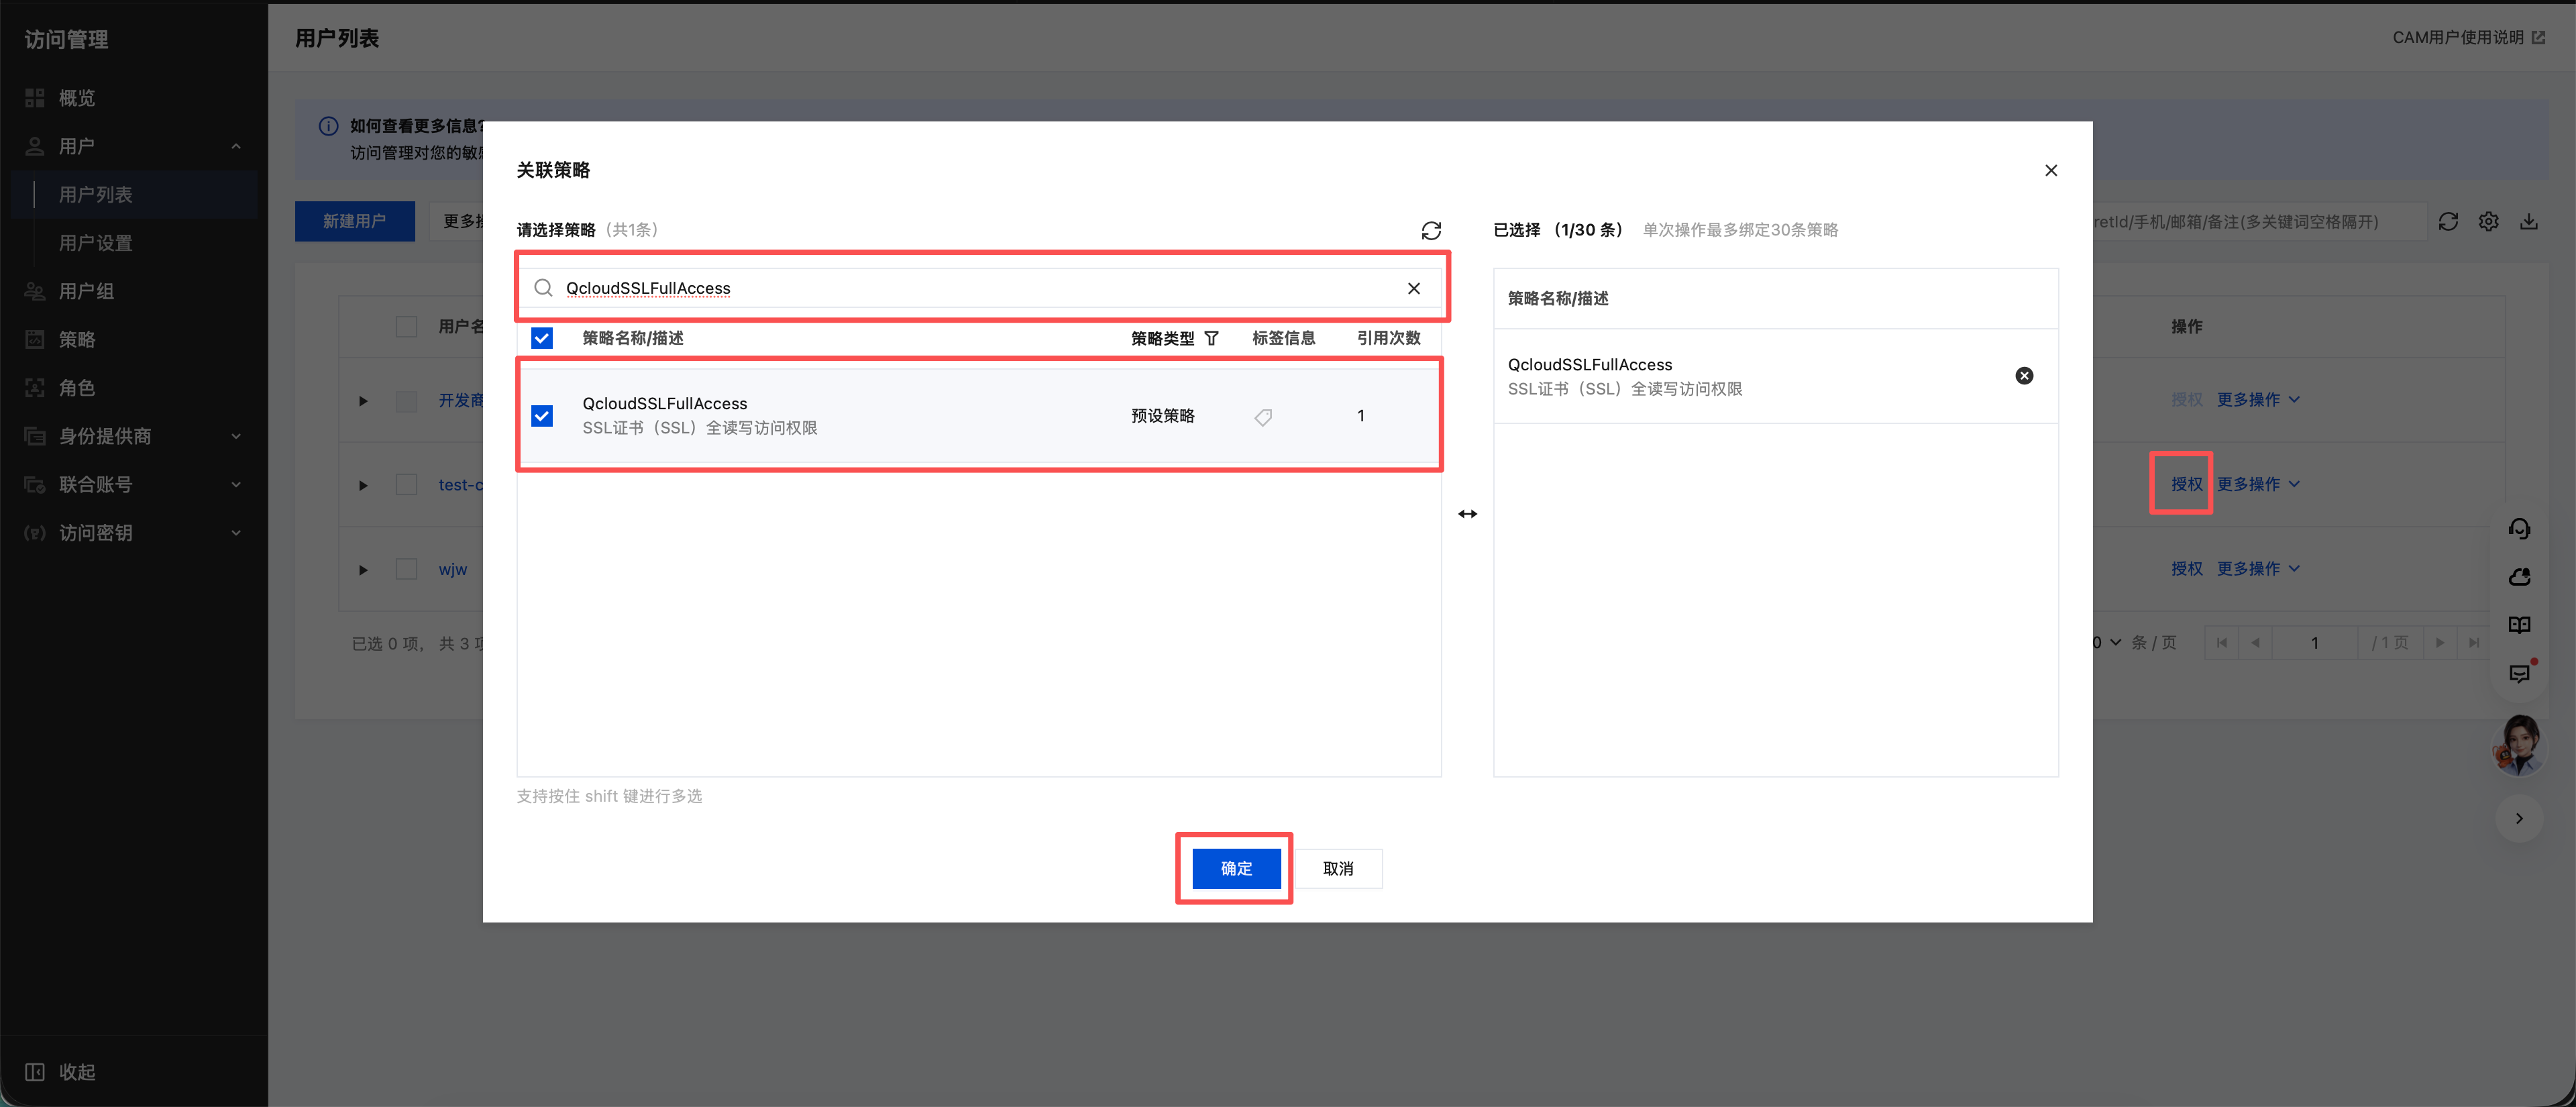The width and height of the screenshot is (2576, 1107).
Task: Click the page number input field
Action: click(2314, 643)
